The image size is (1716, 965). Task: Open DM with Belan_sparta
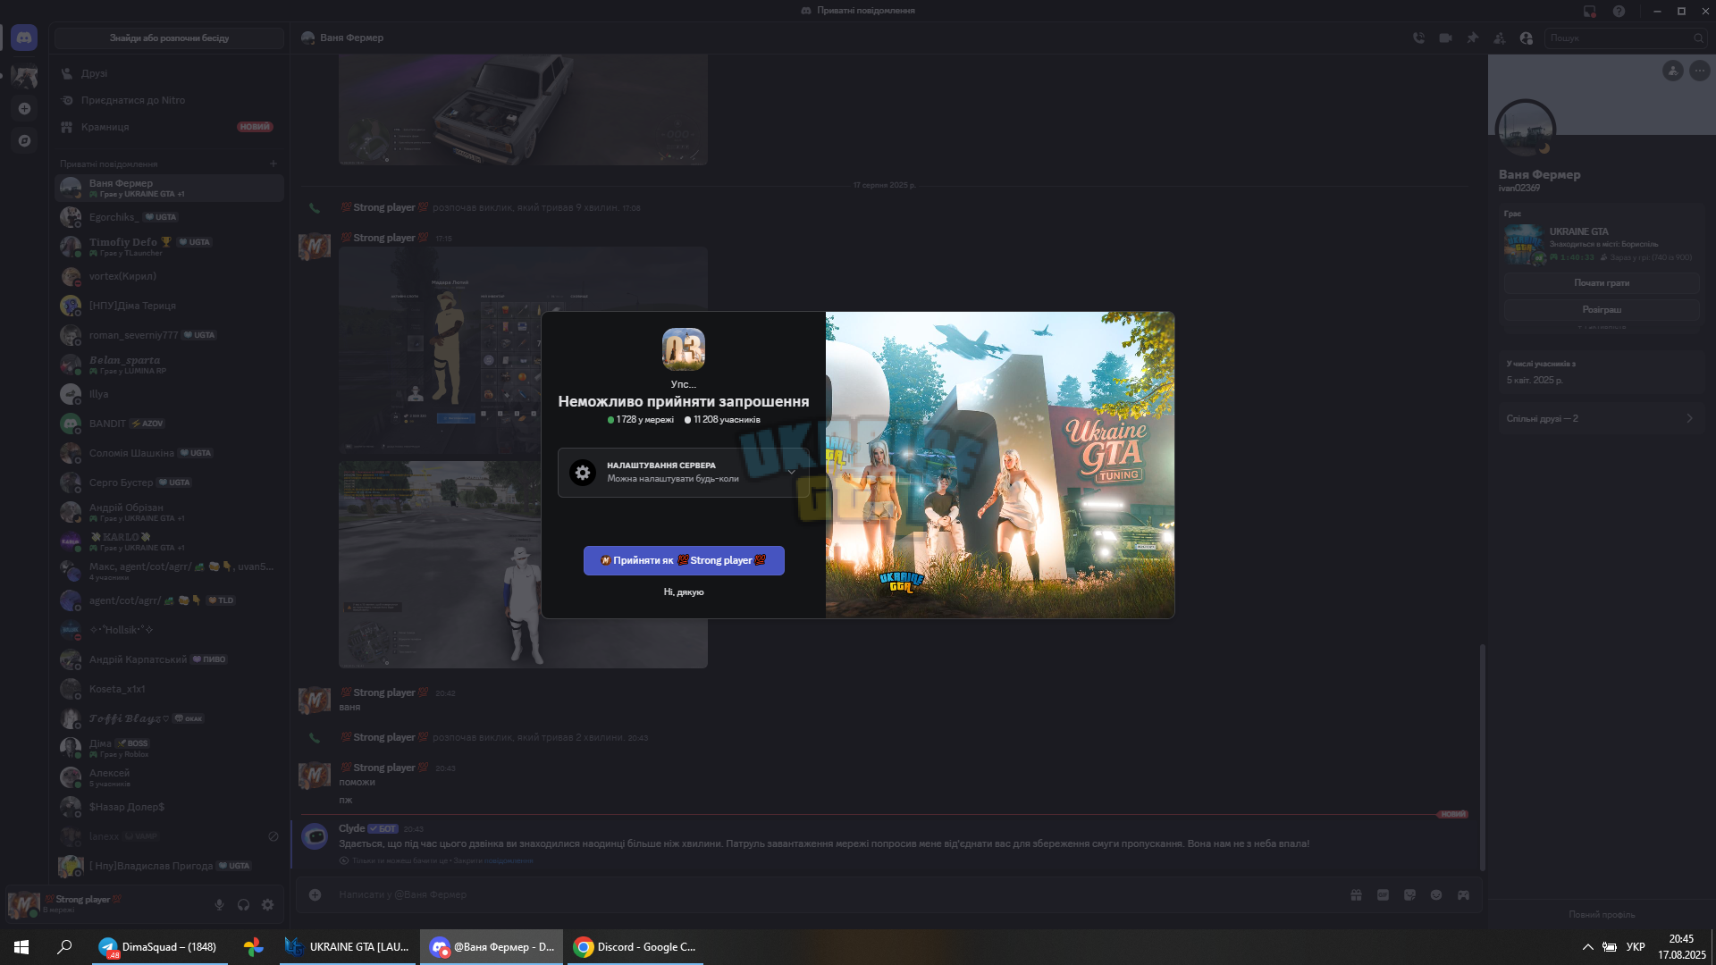pyautogui.click(x=170, y=365)
